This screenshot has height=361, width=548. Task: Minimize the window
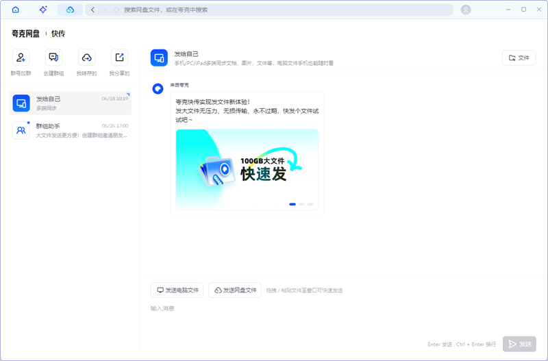pos(508,10)
